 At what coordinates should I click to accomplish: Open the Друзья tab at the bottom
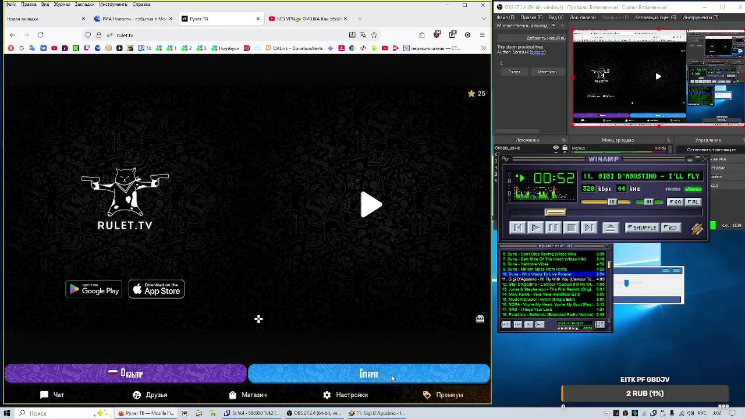(150, 395)
